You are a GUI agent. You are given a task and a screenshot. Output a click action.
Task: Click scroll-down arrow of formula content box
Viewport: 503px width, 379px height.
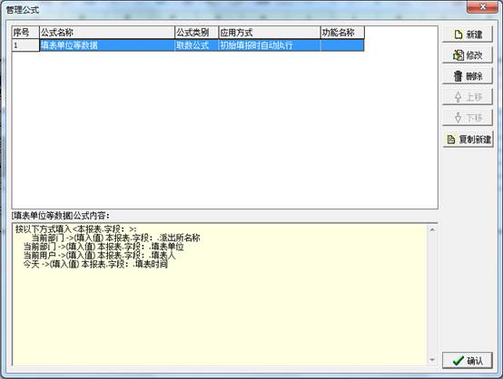pos(432,360)
